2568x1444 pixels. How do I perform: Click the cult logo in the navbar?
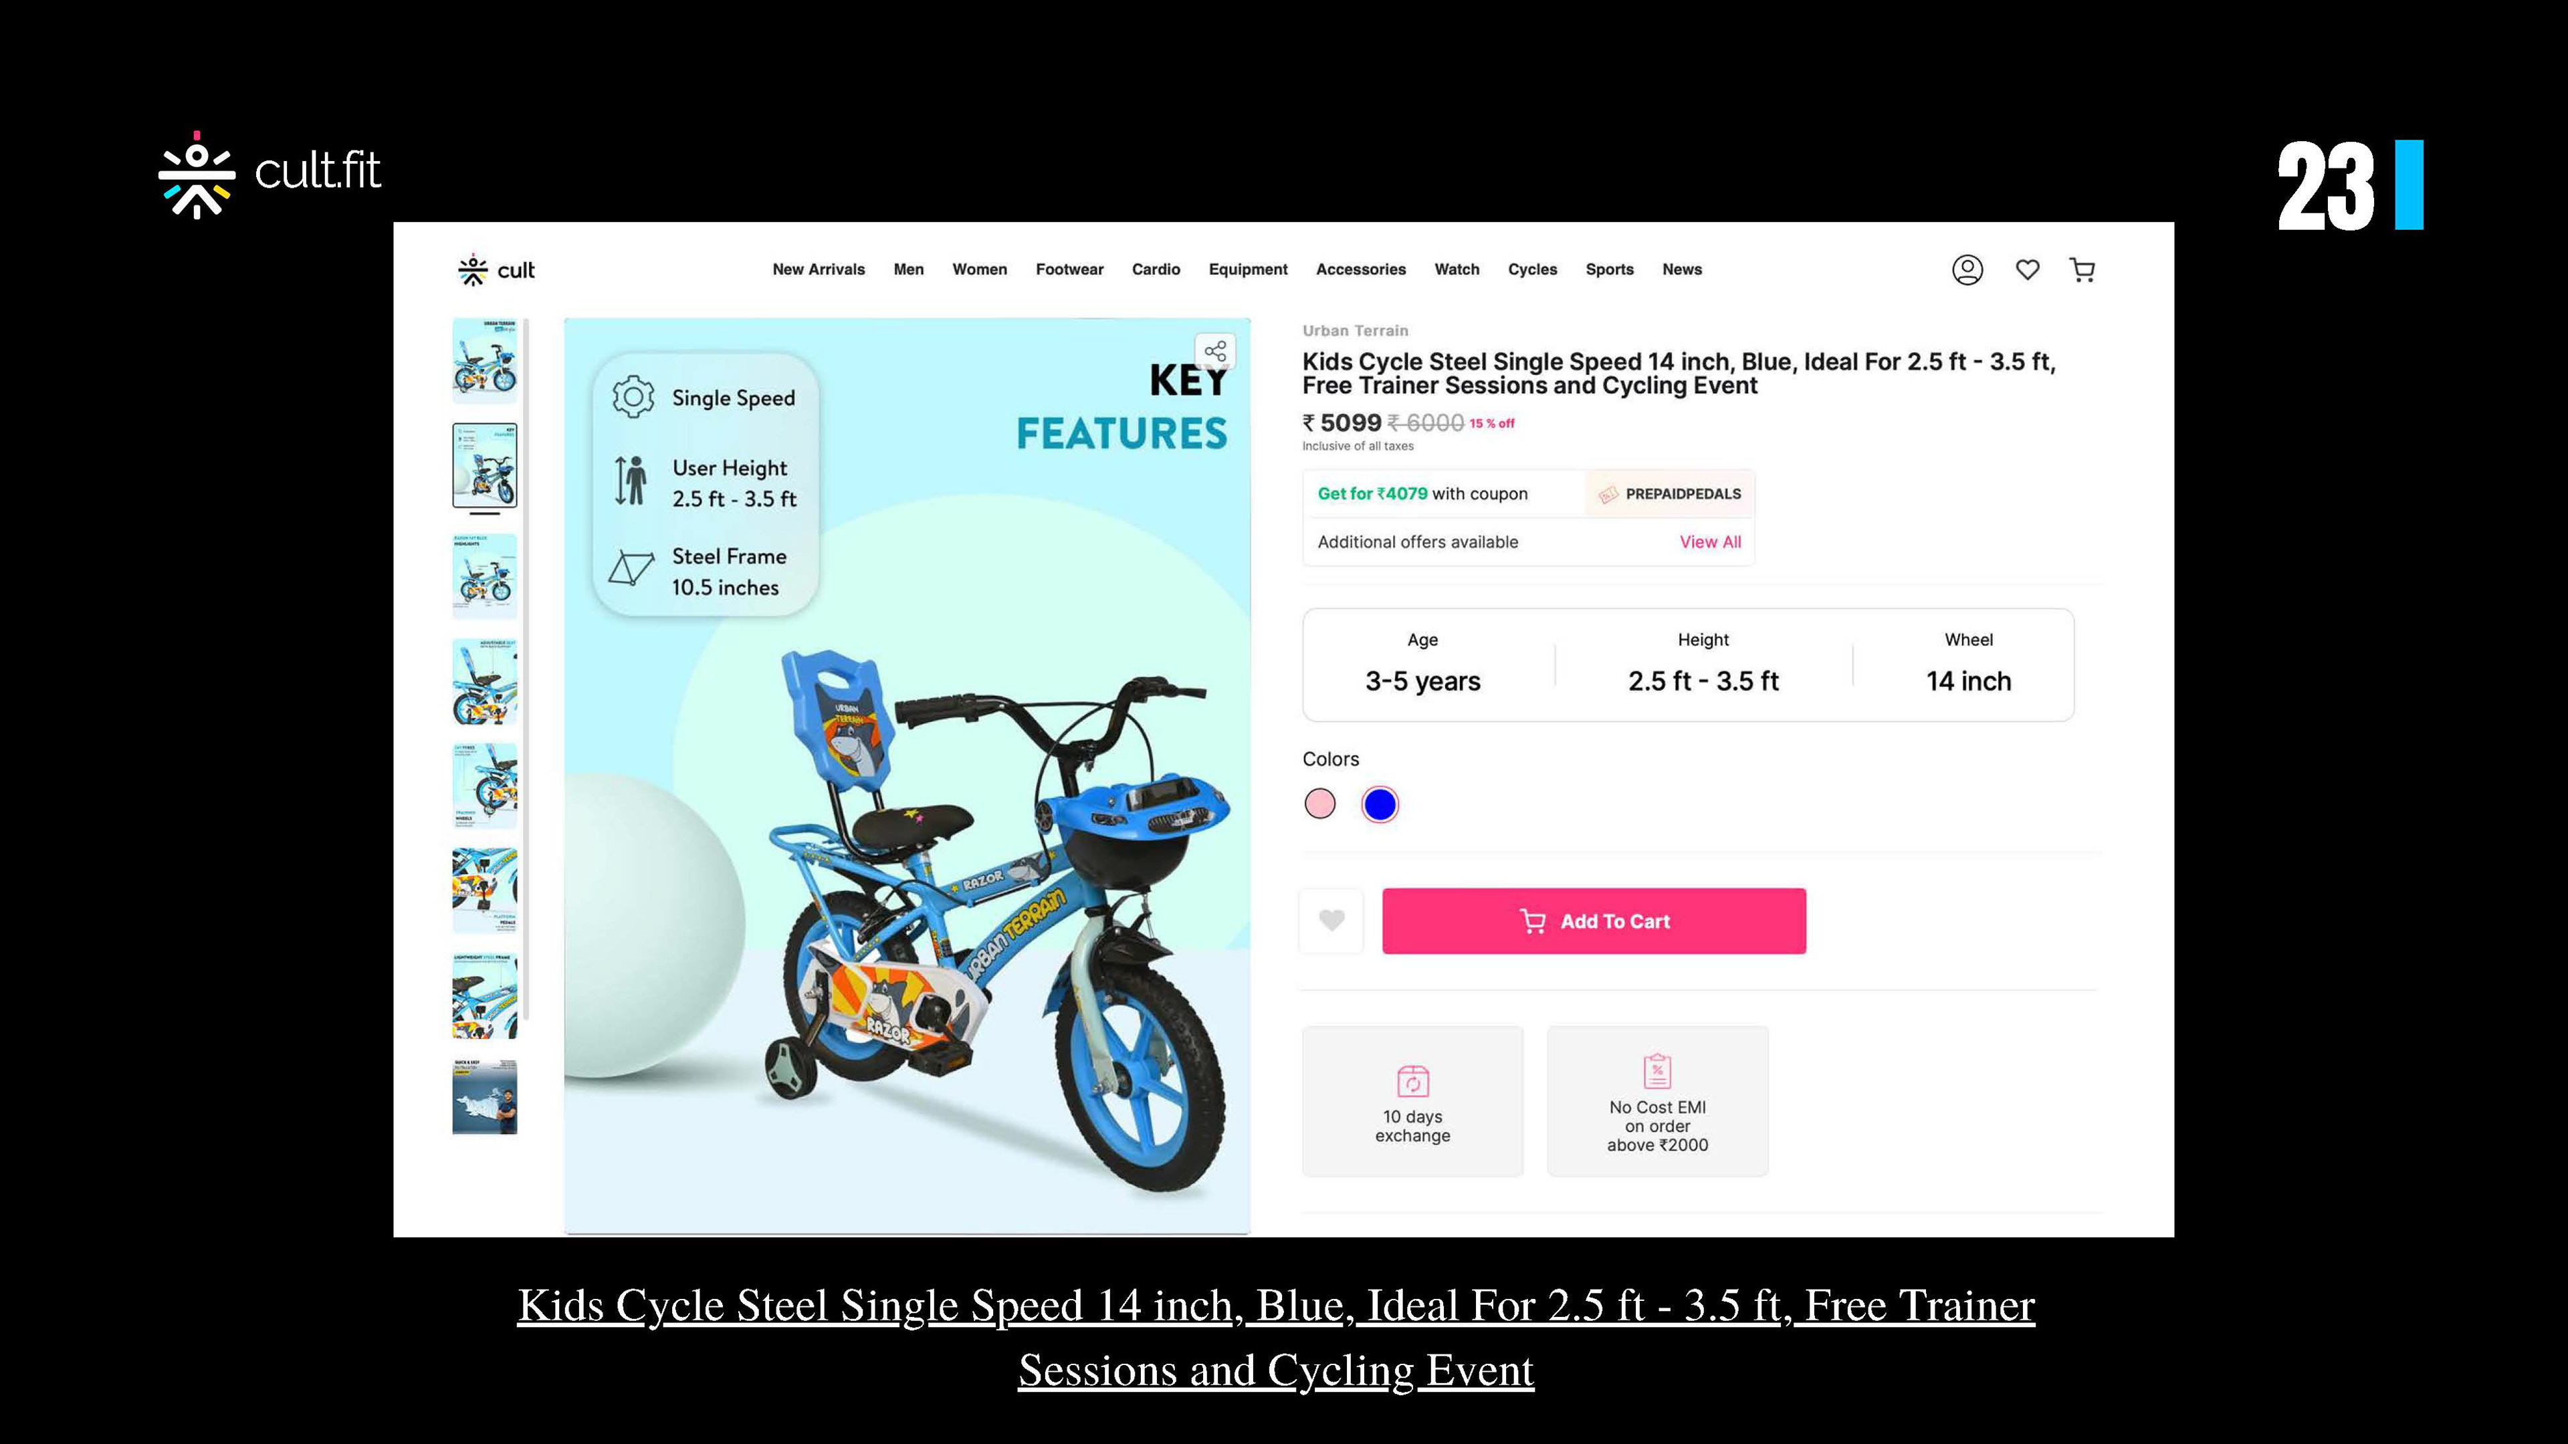click(496, 270)
